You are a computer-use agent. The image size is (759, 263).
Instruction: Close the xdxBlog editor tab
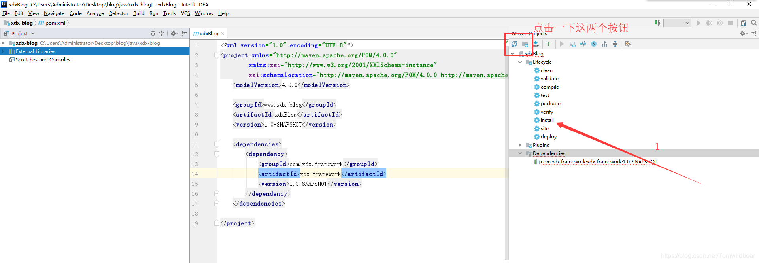point(223,34)
